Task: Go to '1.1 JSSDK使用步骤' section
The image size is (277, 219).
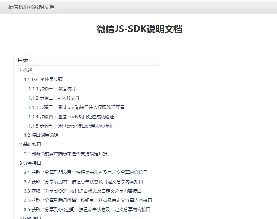Action: coord(43,80)
